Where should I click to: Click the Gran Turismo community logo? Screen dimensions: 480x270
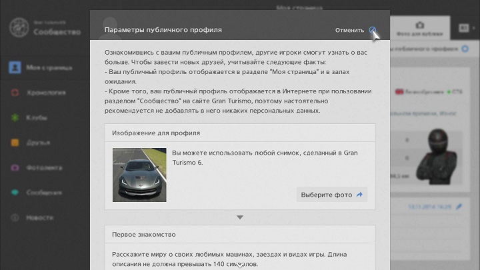click(x=19, y=27)
